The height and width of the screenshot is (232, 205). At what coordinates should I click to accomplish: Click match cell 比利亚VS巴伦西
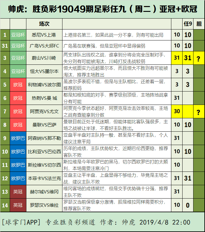[x=44, y=152]
